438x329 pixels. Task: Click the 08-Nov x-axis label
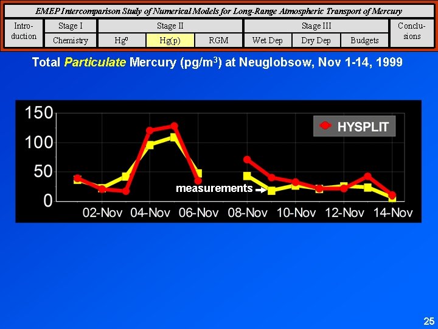click(248, 213)
